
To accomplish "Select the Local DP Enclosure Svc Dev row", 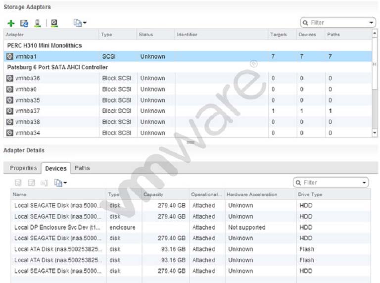I will click(x=190, y=227).
